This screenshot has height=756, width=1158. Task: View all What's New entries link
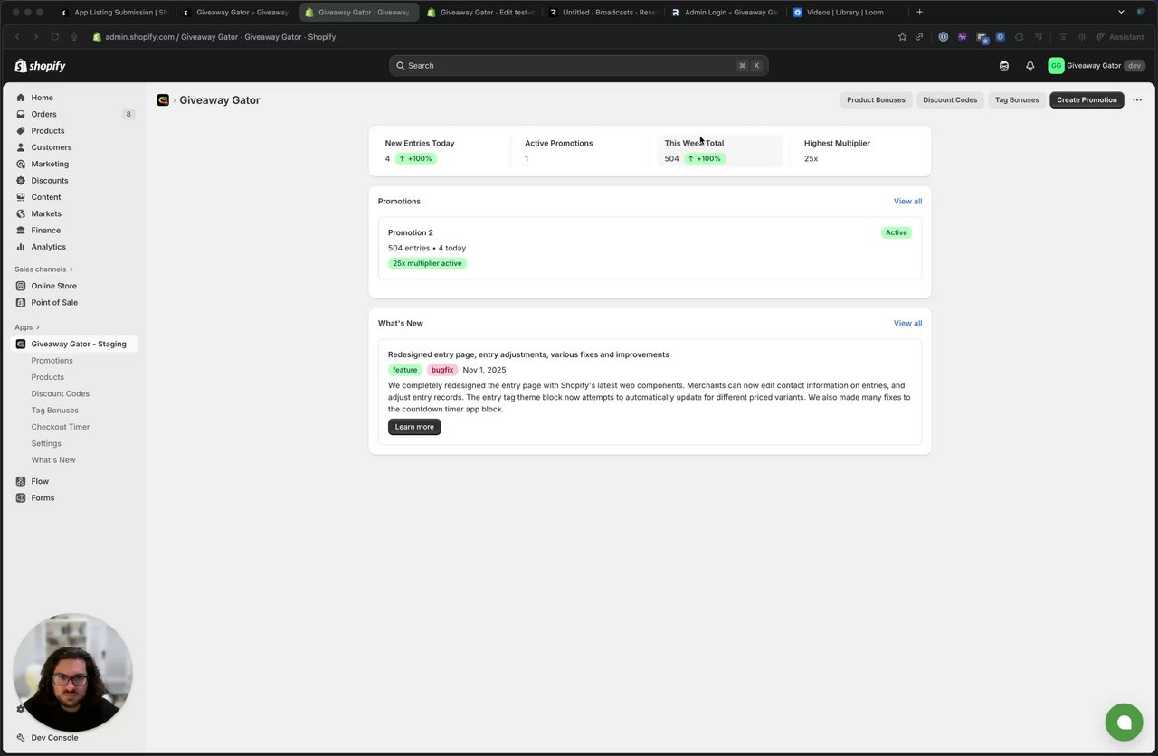pos(907,324)
